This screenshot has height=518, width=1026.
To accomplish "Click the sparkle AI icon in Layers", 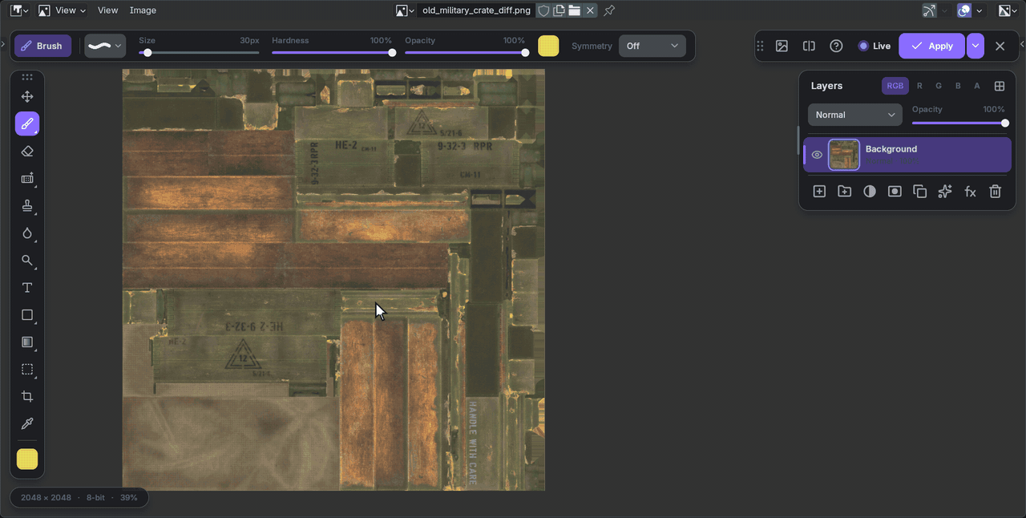I will 945,192.
